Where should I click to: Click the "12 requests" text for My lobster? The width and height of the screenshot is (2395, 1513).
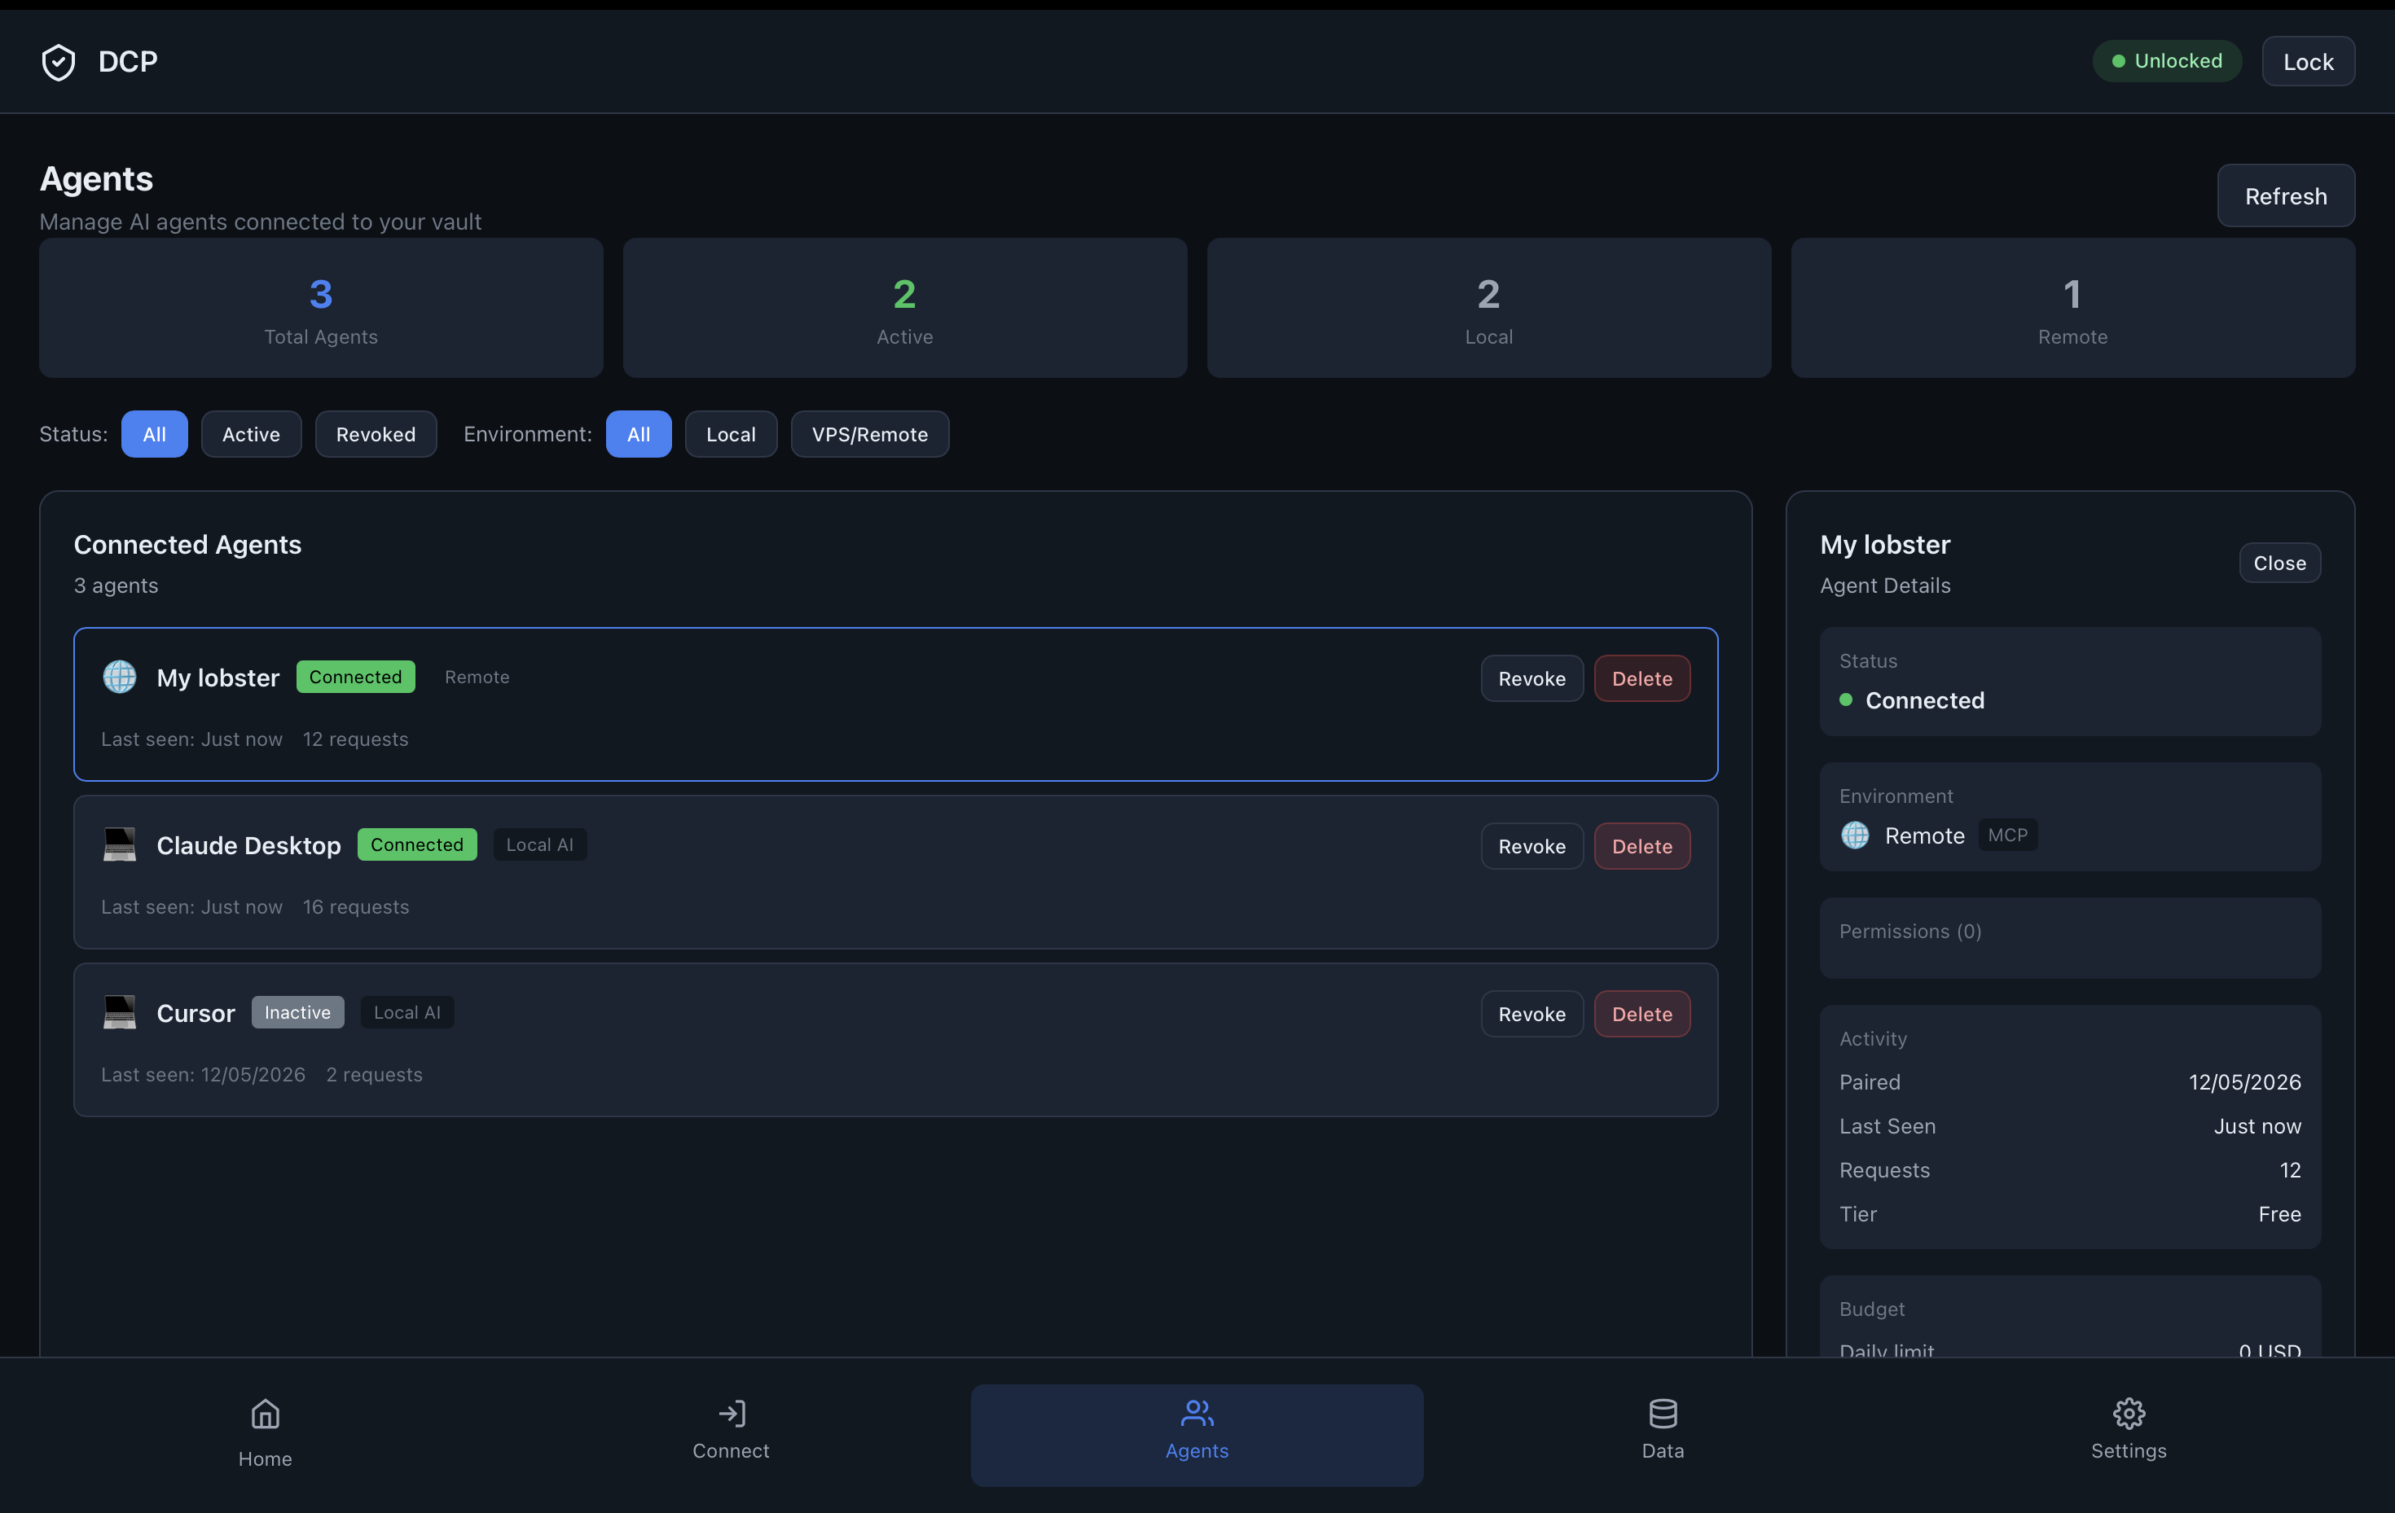point(355,739)
